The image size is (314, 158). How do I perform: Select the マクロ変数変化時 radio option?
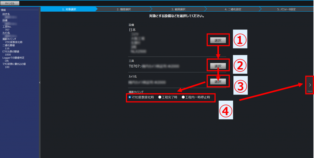click(130, 97)
